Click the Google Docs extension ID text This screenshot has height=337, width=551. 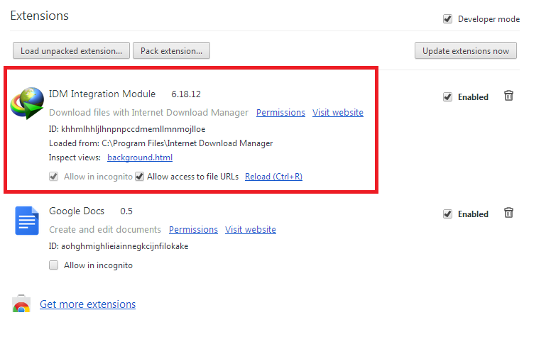click(119, 246)
